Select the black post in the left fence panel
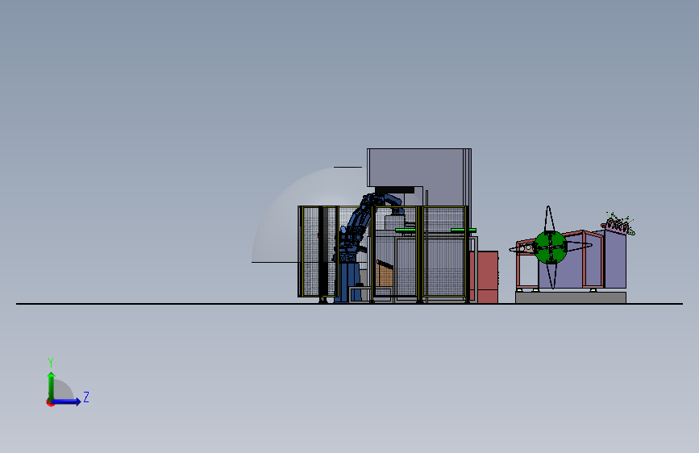This screenshot has height=453, width=699. 321,252
